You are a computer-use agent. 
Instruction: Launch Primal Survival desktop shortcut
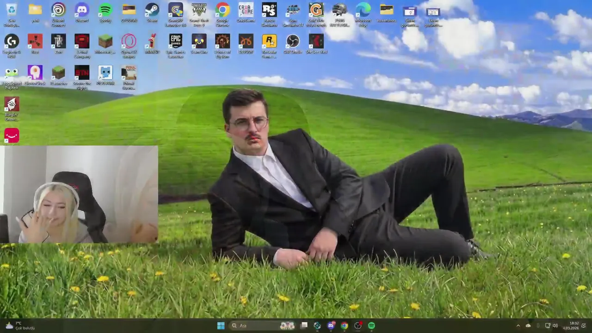pyautogui.click(x=129, y=78)
